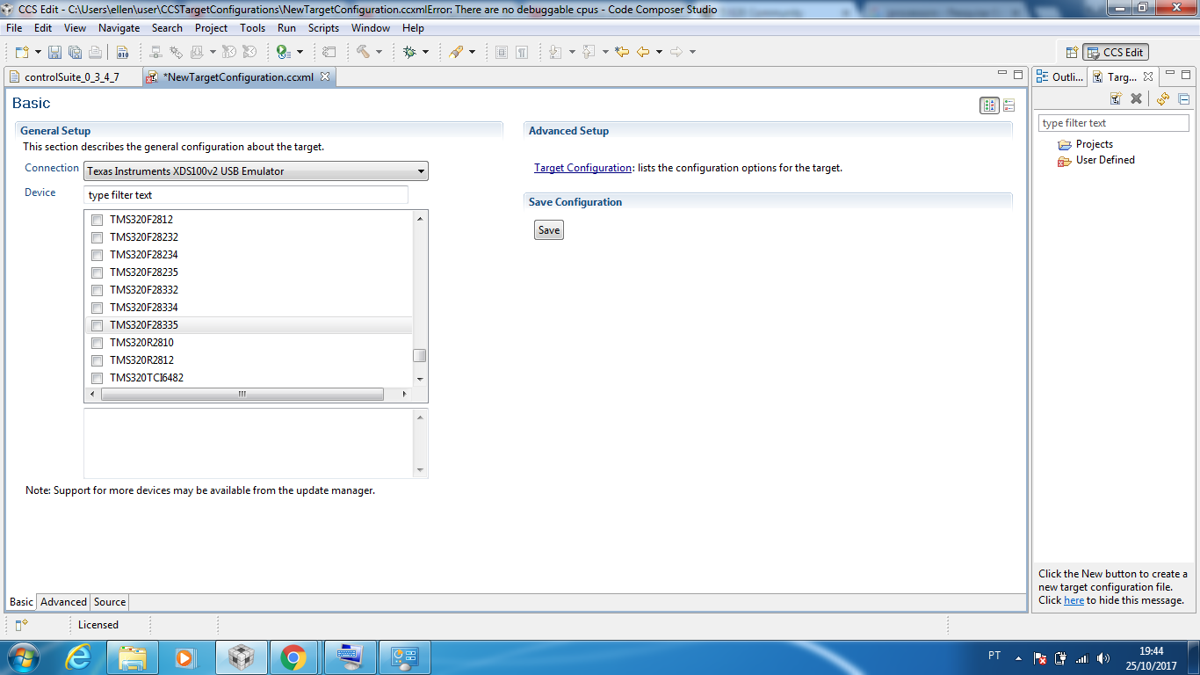Switch to the controlSuite_0_3_4_7 editor tab

tap(72, 77)
